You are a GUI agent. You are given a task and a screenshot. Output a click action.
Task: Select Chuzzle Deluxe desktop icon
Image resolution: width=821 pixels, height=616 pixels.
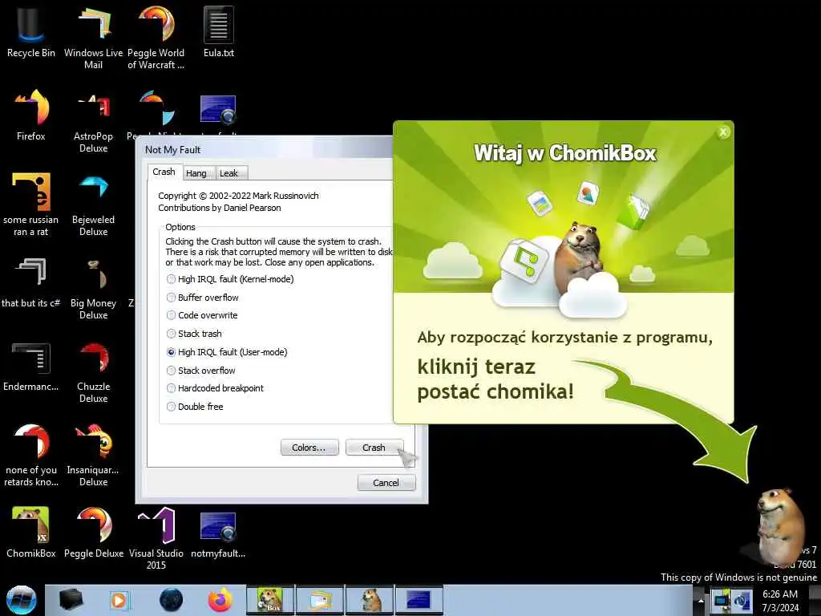pyautogui.click(x=93, y=372)
